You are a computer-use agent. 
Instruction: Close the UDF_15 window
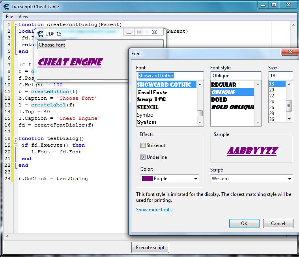155,32
